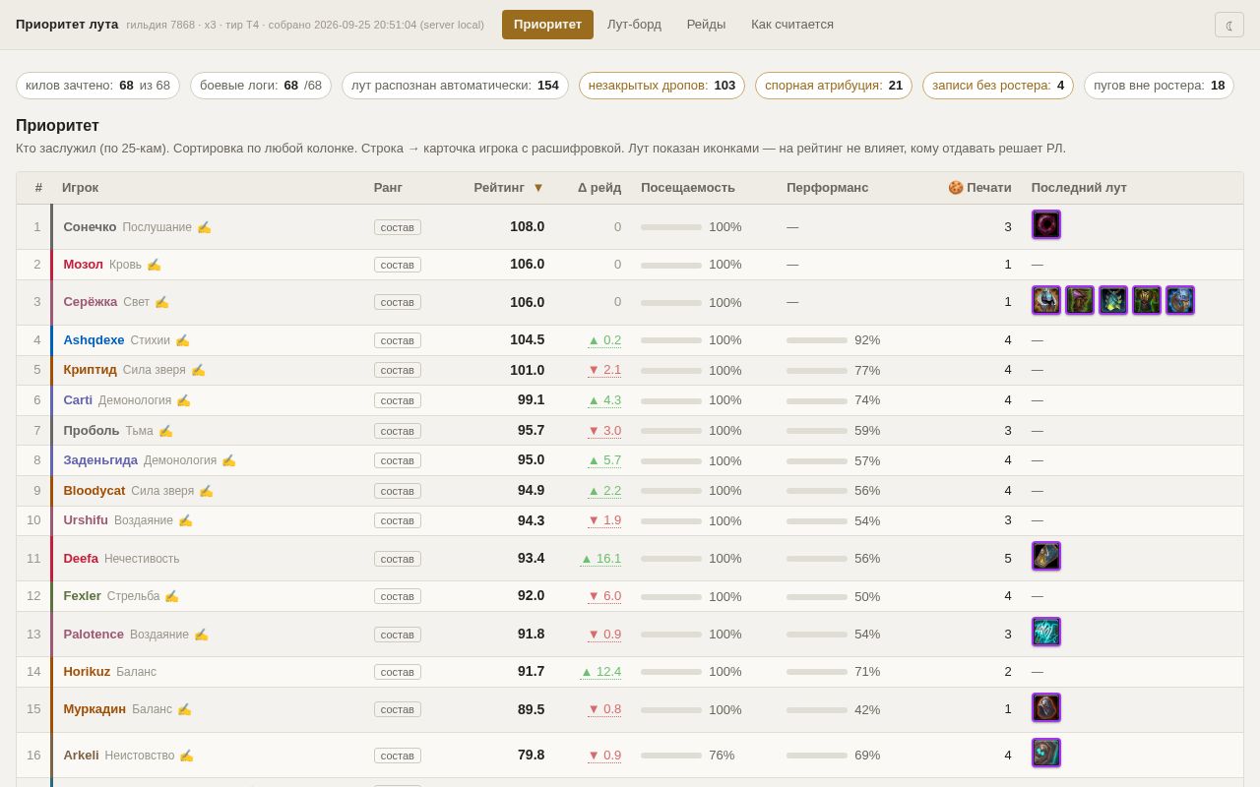Switch to the Лут-борд tab
The width and height of the screenshot is (1260, 787).
(634, 25)
